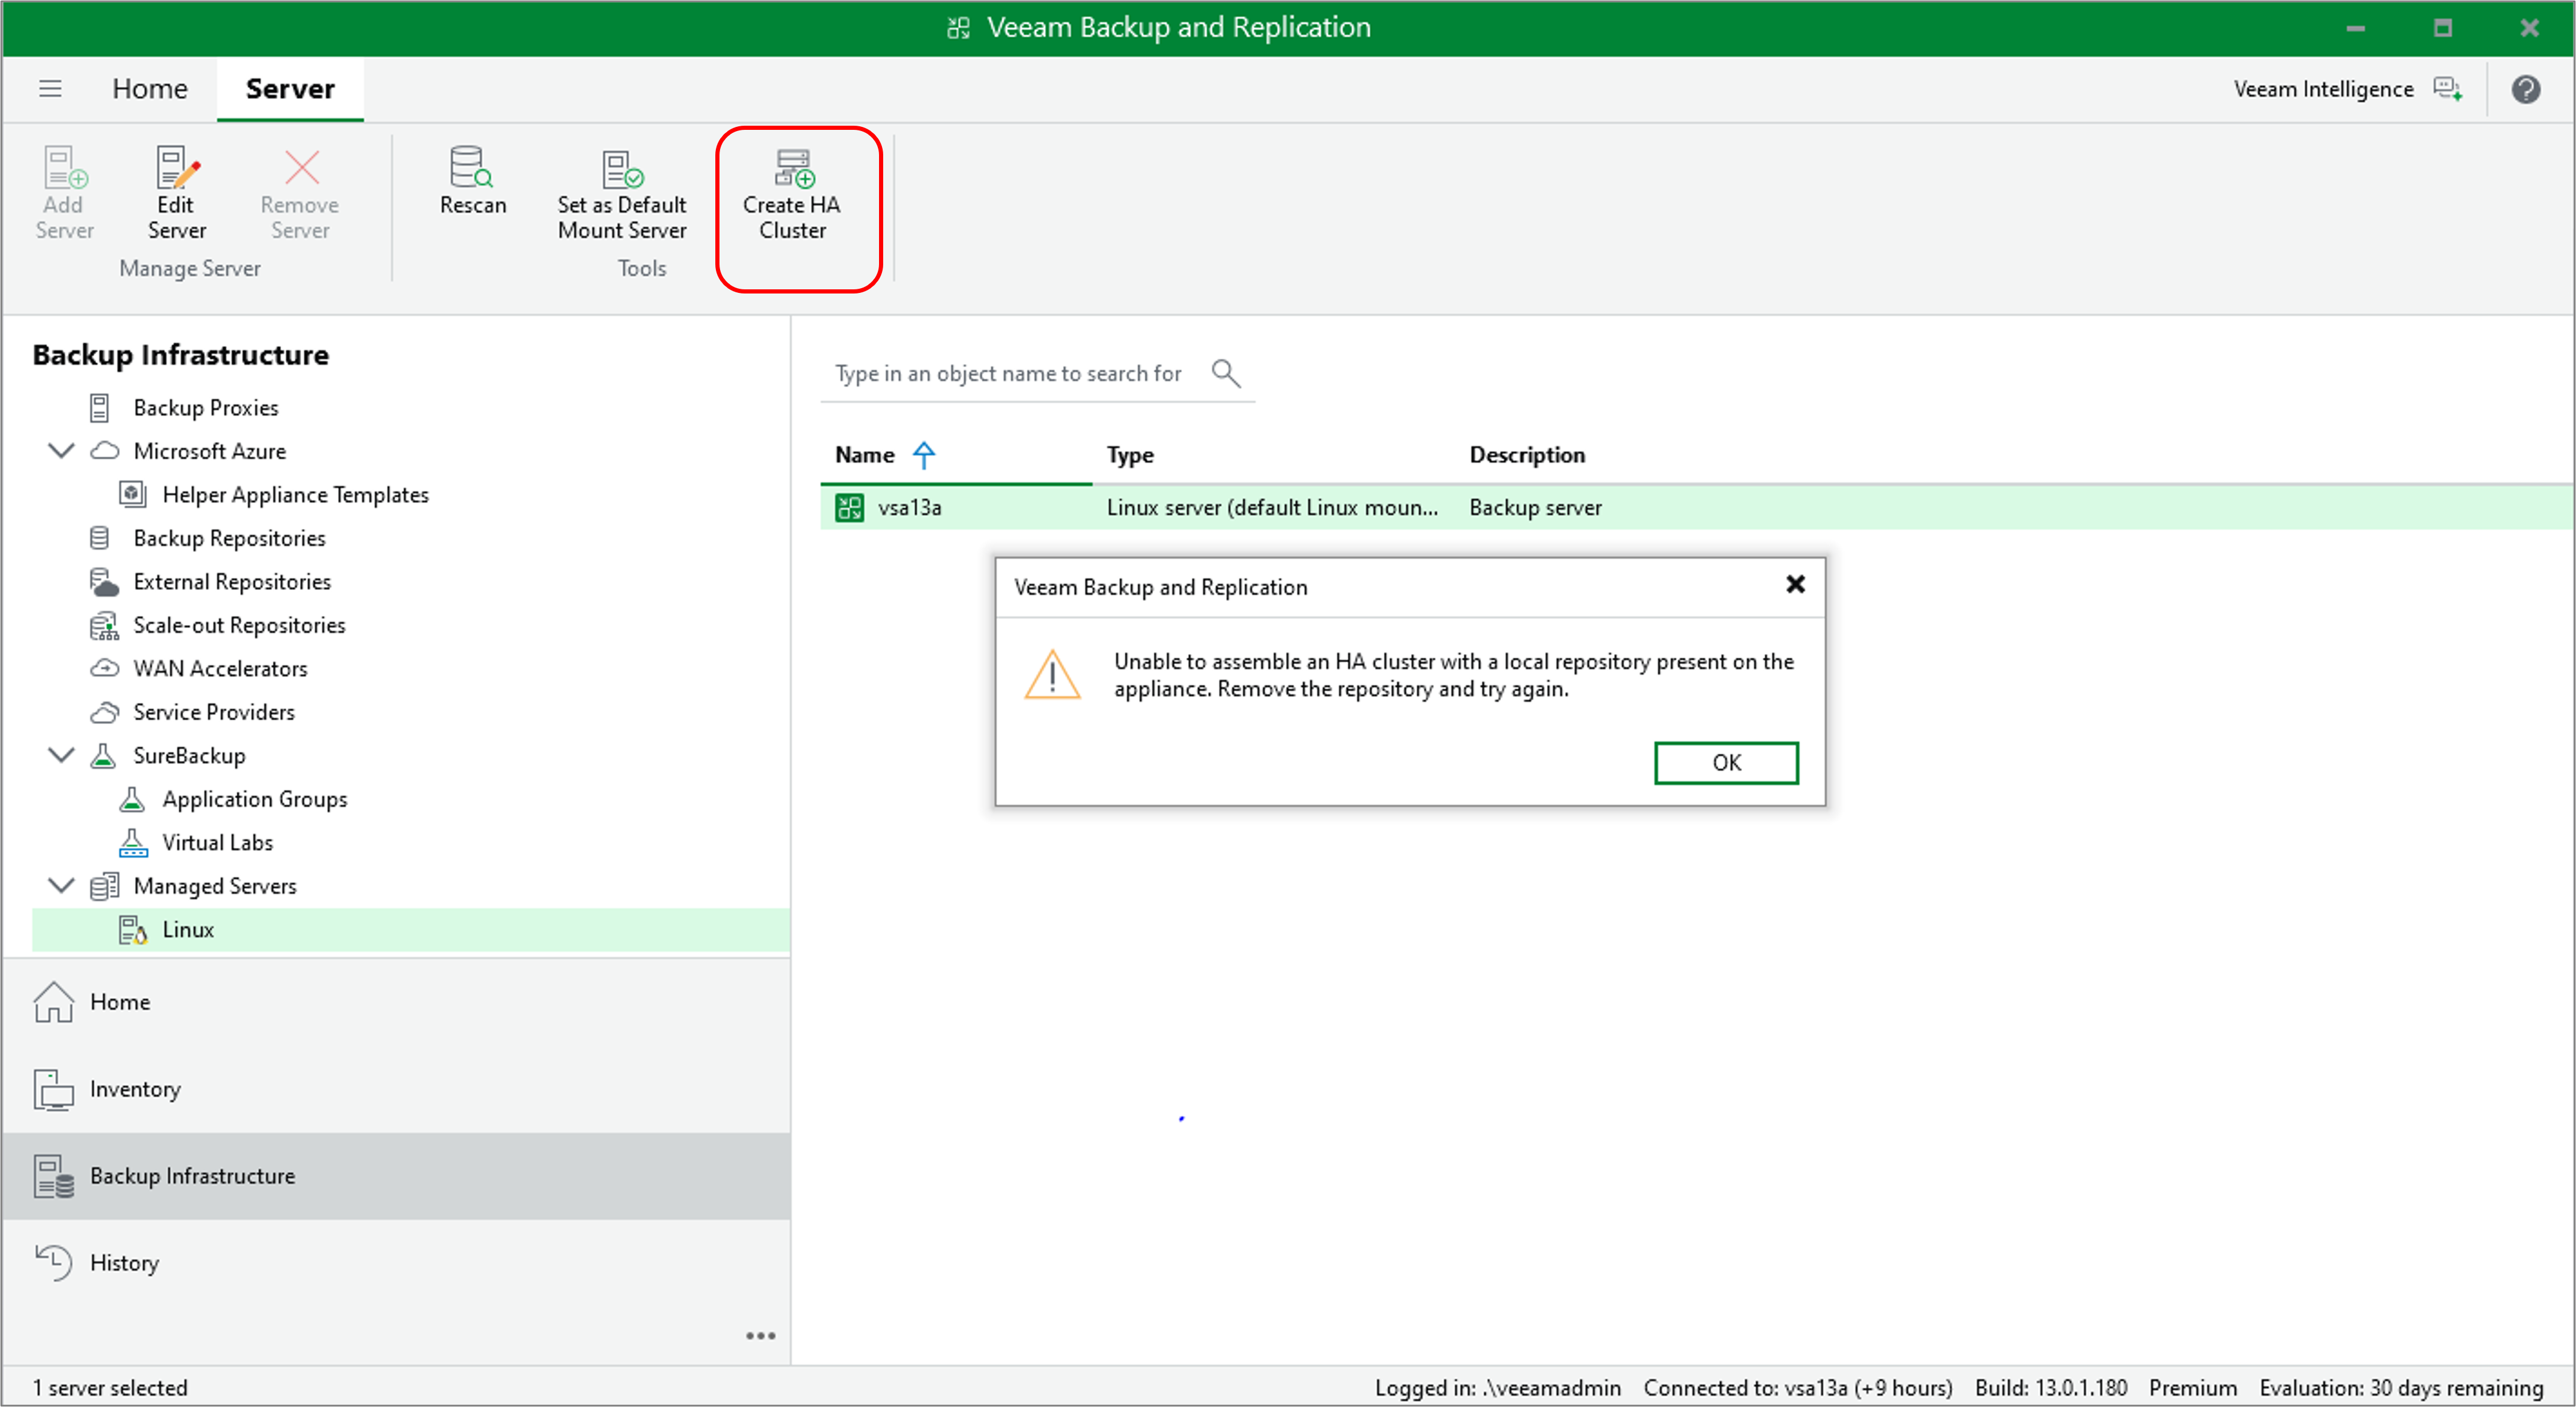2576x1407 pixels.
Task: Open the Inventory view
Action: [134, 1088]
